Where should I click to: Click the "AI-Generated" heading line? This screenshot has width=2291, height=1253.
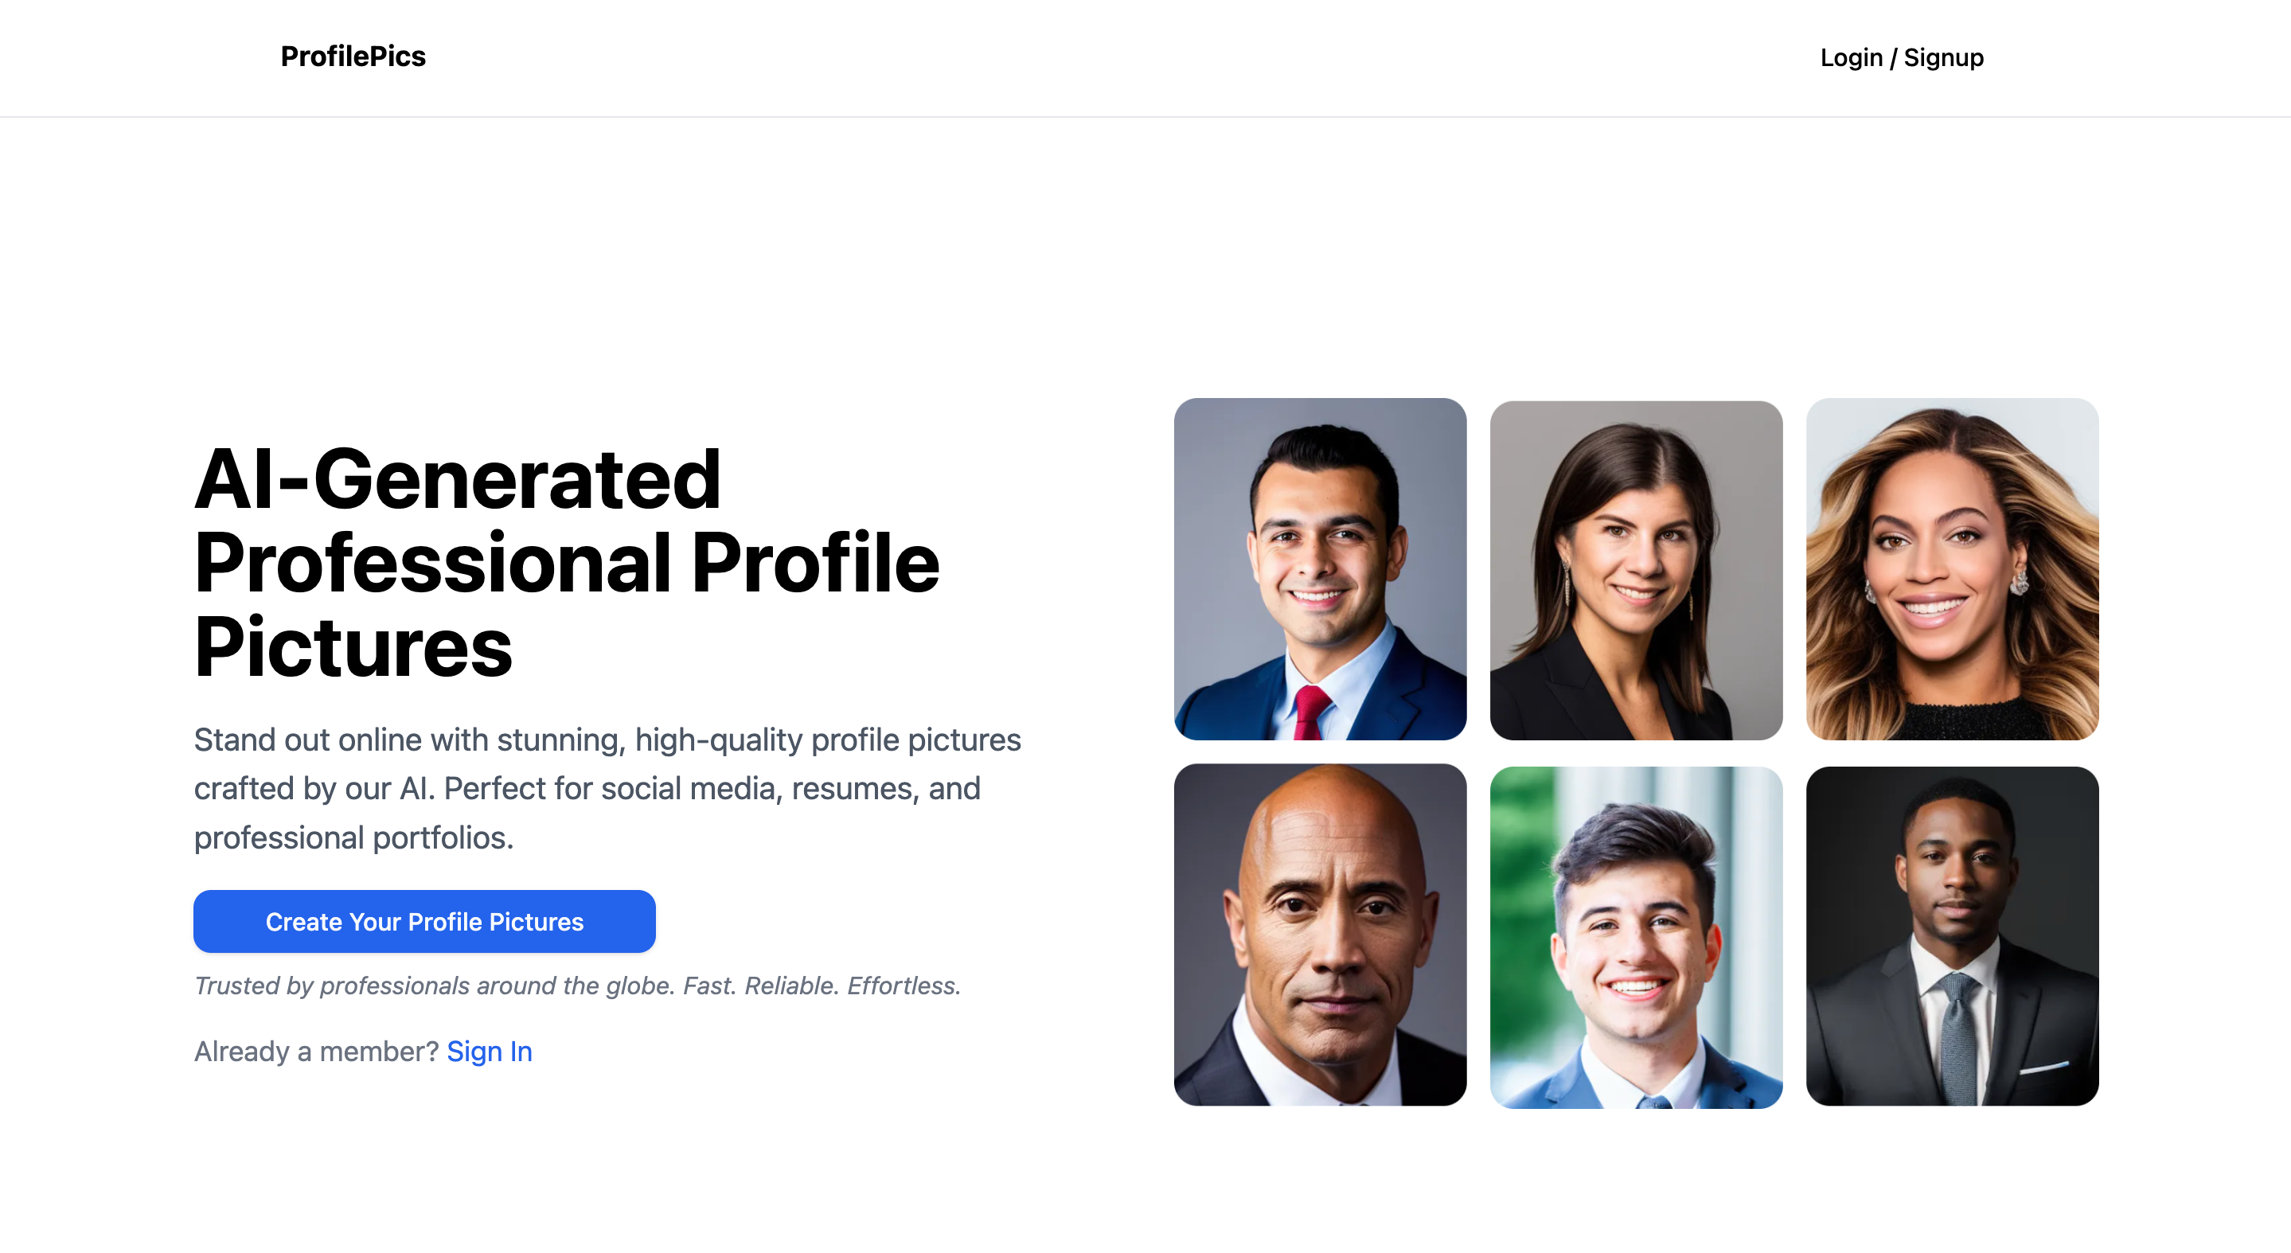click(x=457, y=480)
